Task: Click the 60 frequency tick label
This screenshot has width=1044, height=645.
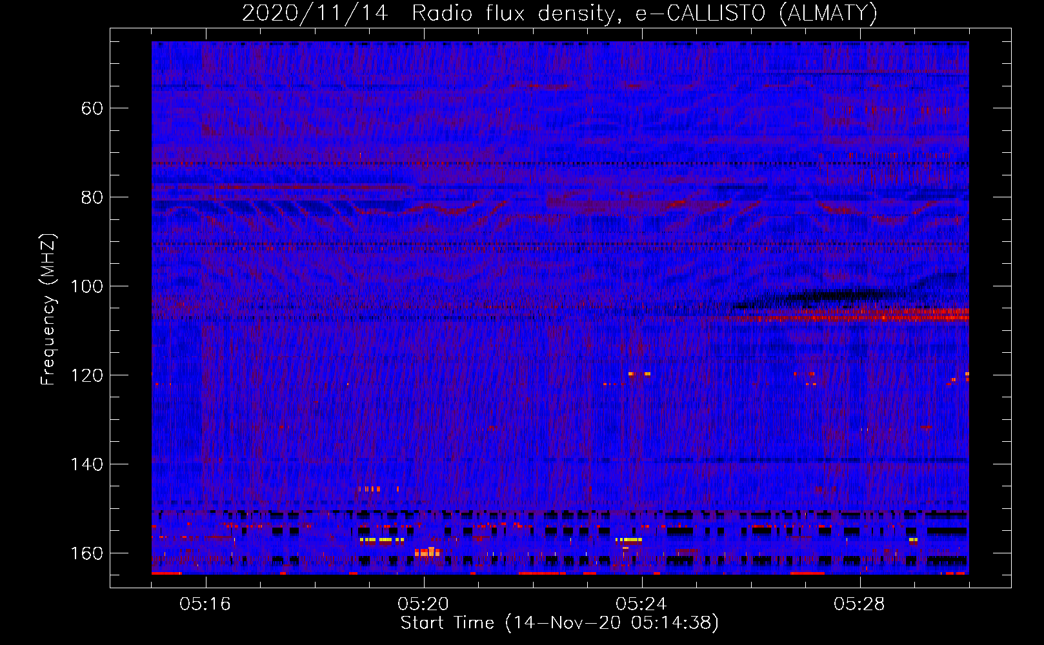Action: [92, 108]
